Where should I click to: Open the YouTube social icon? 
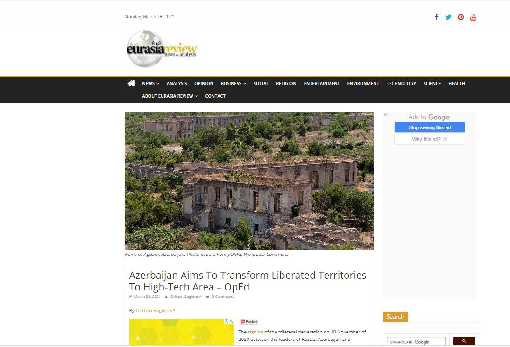coord(473,17)
